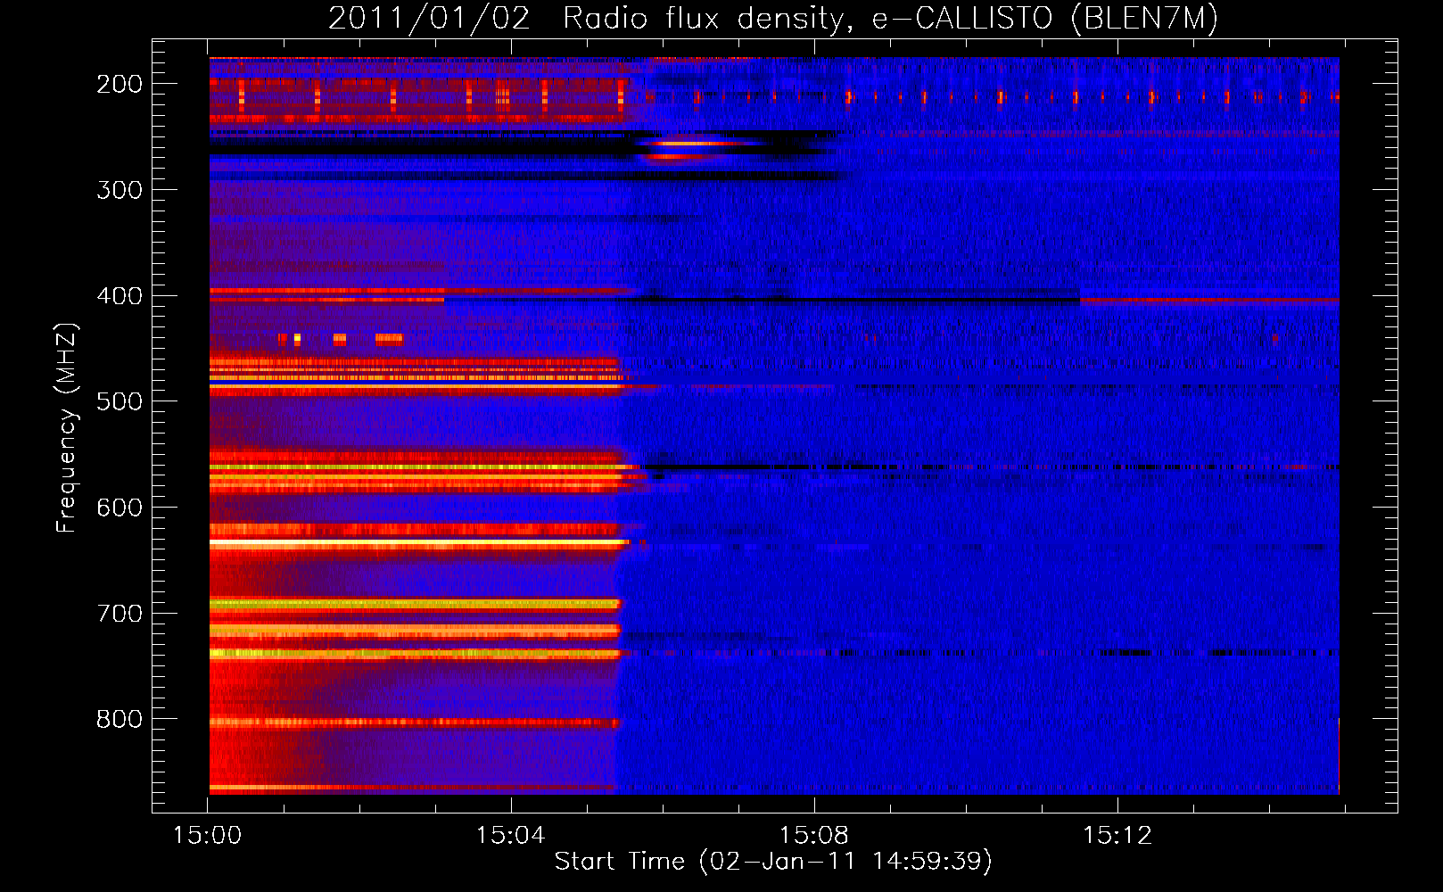Click the 700 frequency tick label

click(120, 614)
